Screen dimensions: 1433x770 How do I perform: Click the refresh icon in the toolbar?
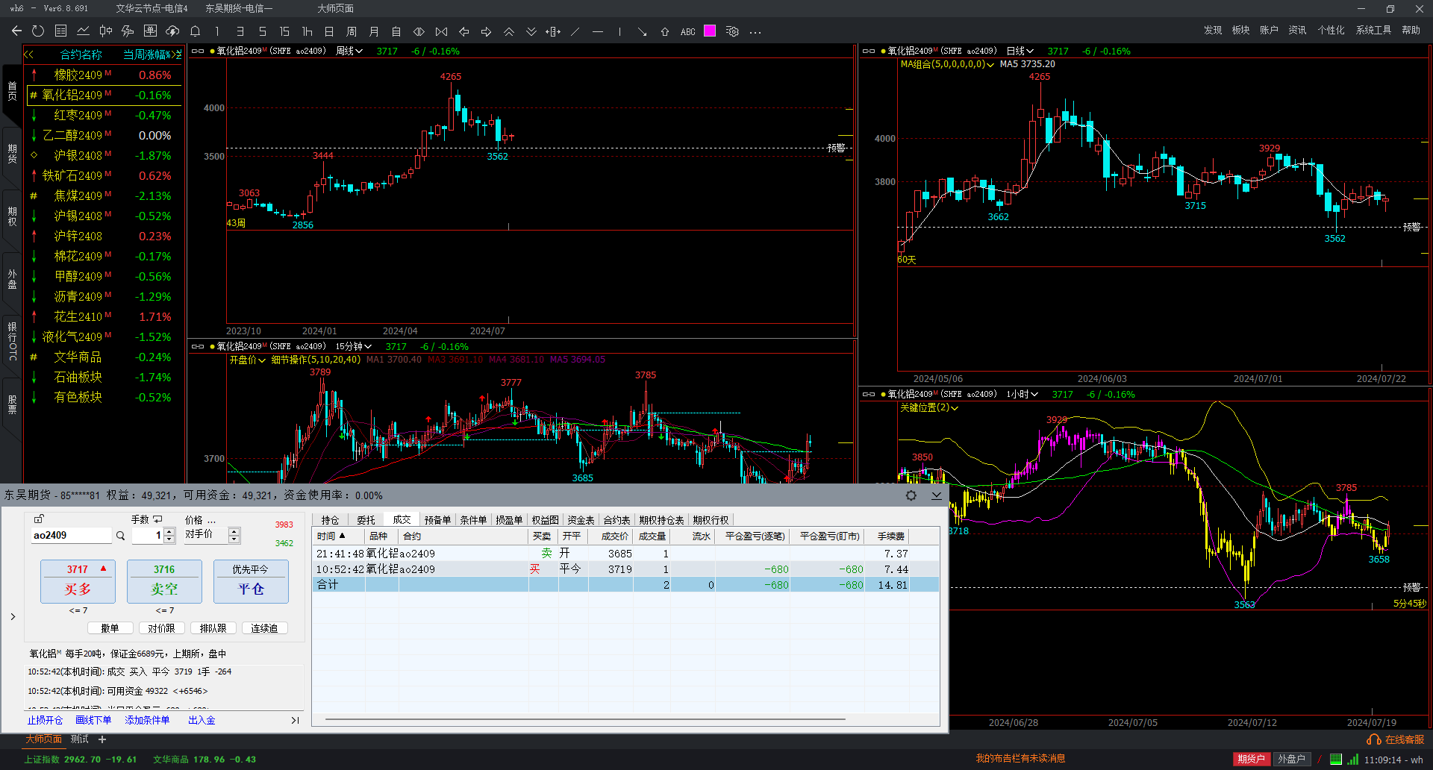pos(38,31)
